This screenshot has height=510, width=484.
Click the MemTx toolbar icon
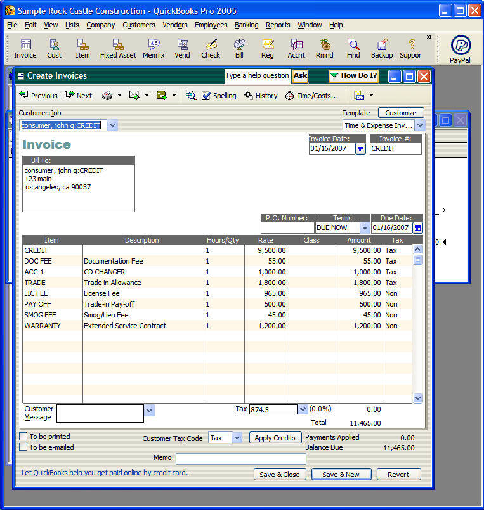point(154,48)
